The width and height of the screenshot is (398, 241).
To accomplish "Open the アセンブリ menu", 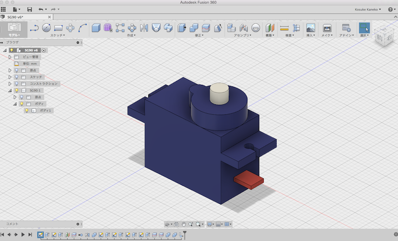I will (242, 35).
